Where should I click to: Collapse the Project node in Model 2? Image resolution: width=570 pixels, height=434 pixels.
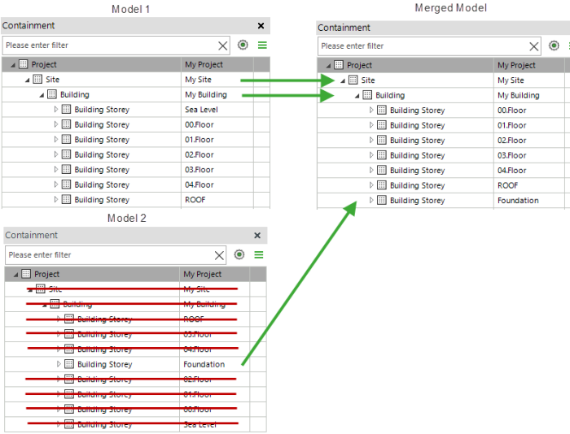pyautogui.click(x=16, y=275)
